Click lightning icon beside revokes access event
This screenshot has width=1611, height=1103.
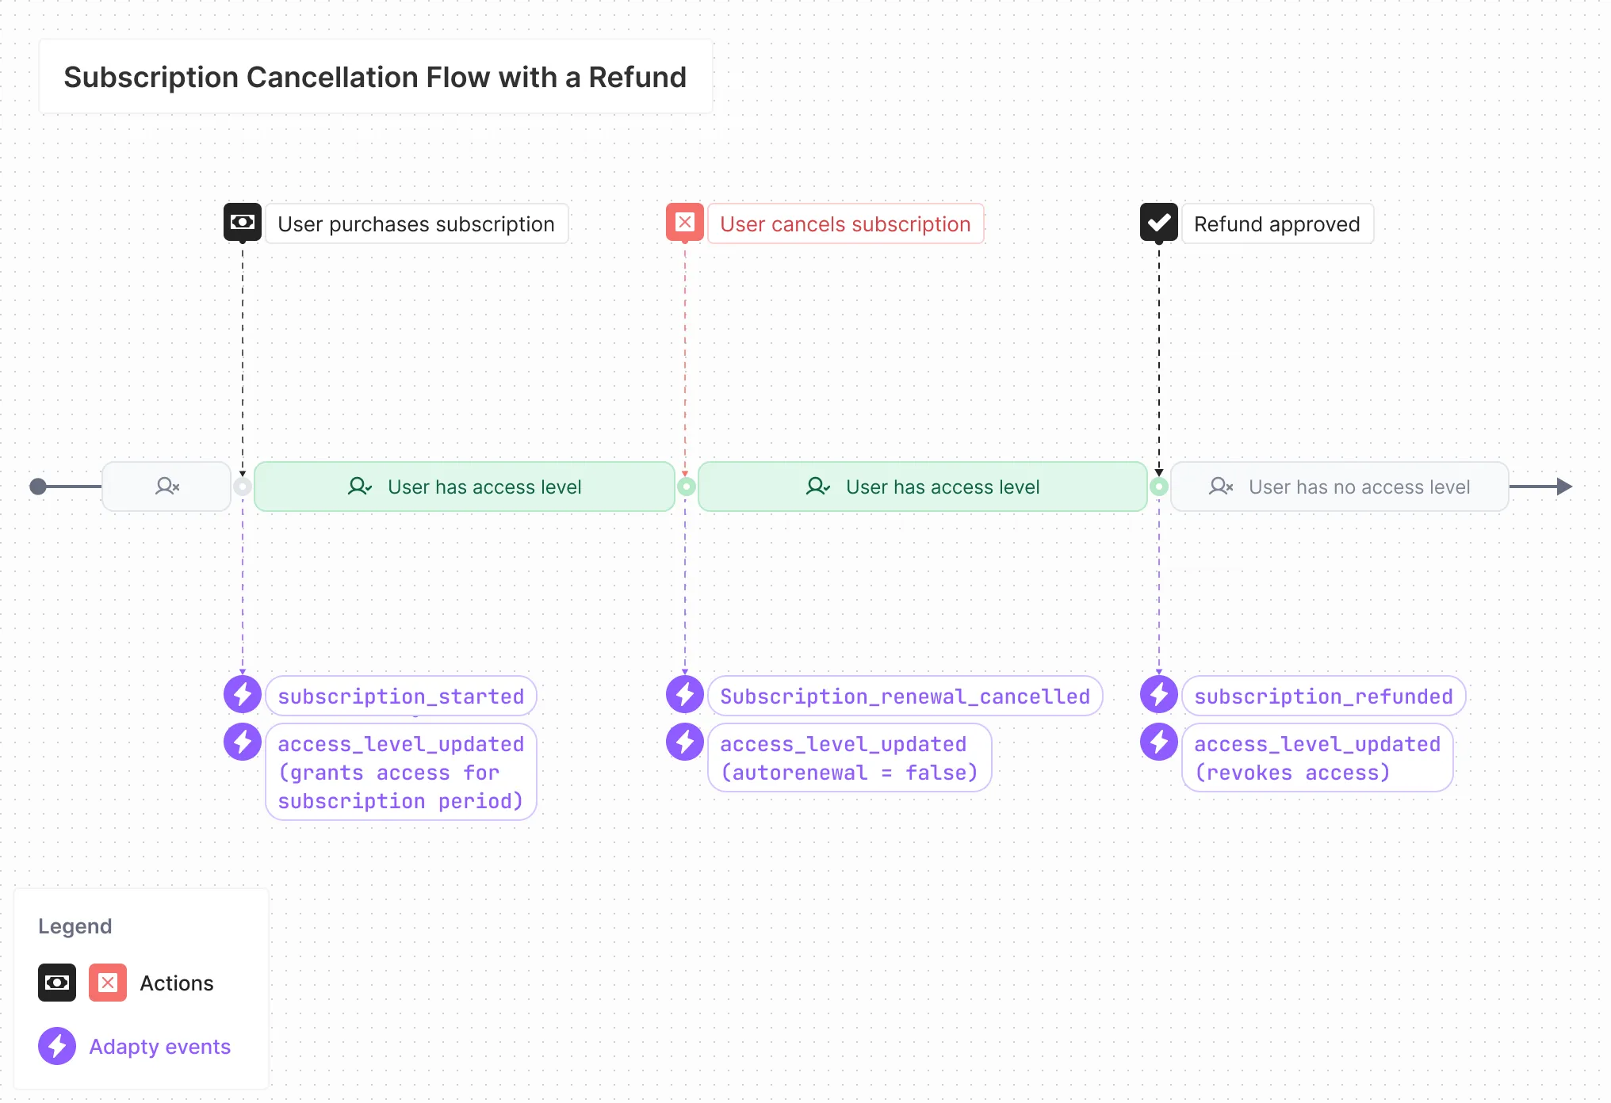click(x=1158, y=742)
